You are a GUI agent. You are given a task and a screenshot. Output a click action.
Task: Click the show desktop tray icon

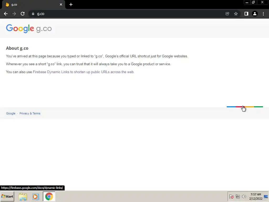pyautogui.click(x=266, y=196)
